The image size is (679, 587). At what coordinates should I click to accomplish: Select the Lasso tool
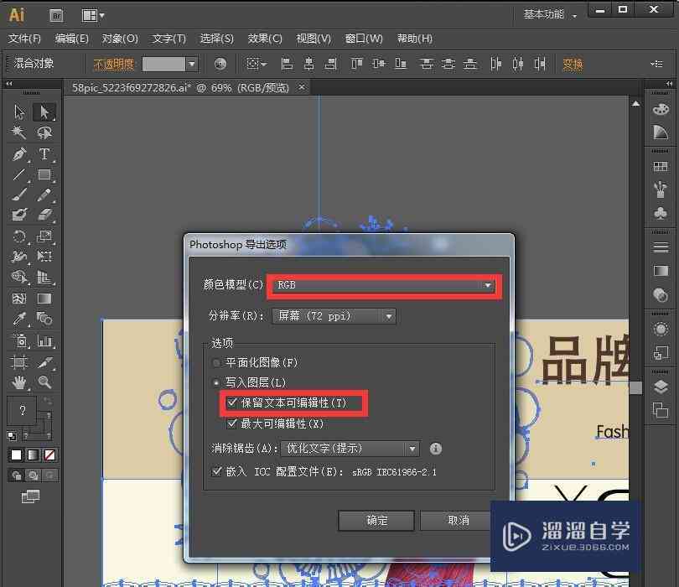44,132
